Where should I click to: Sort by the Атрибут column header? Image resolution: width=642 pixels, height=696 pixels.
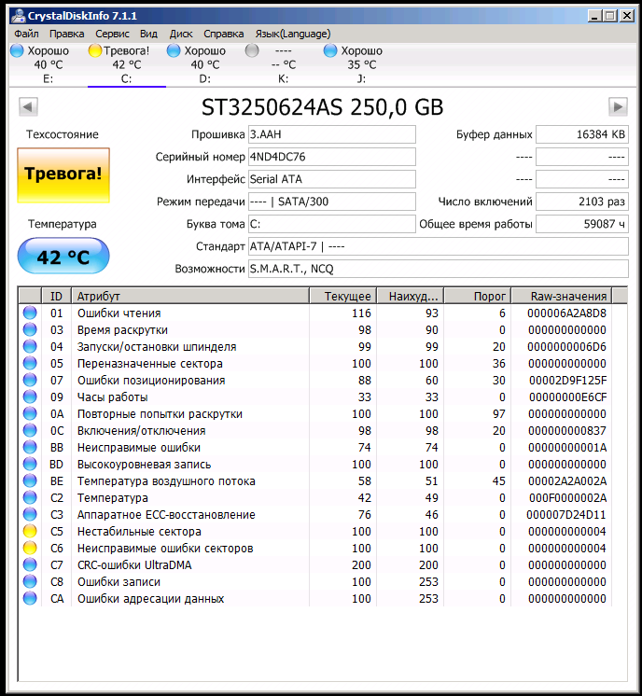190,296
